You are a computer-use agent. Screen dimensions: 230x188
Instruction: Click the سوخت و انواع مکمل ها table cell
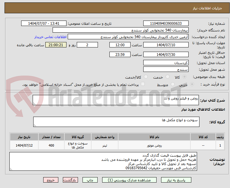click(78, 145)
